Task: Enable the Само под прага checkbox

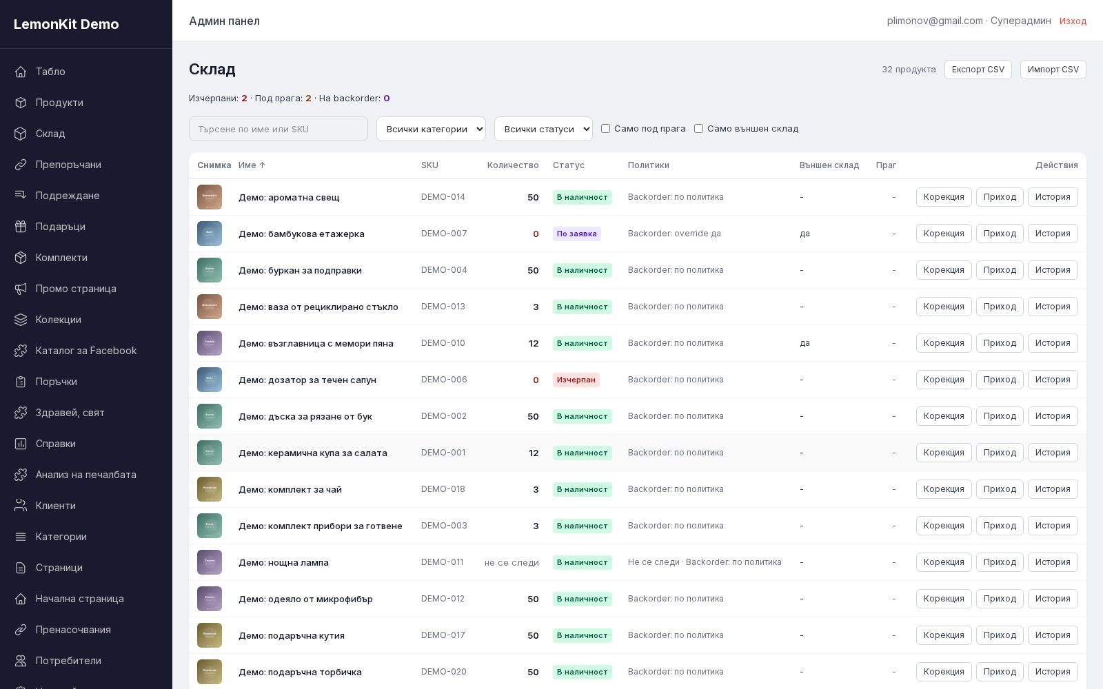Action: coord(605,129)
